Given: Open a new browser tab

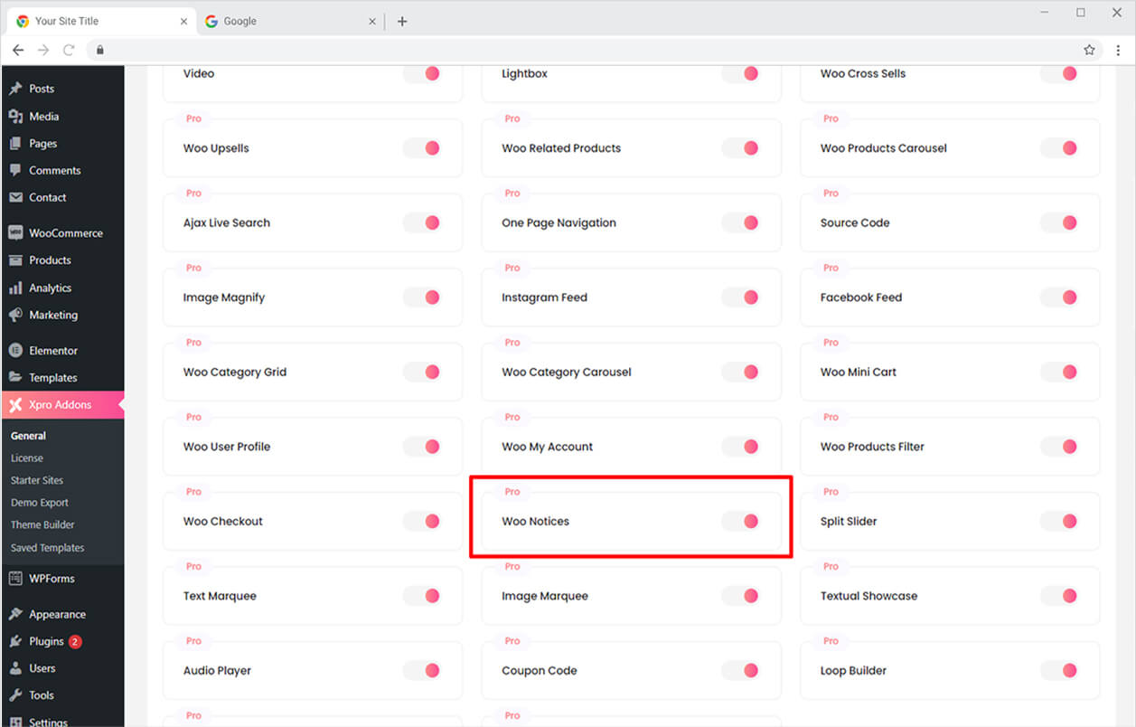Looking at the screenshot, I should point(402,21).
